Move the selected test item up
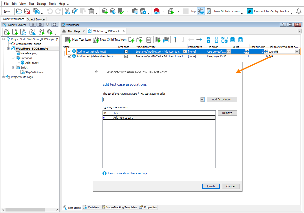This screenshot has height=213, width=304. point(175,39)
